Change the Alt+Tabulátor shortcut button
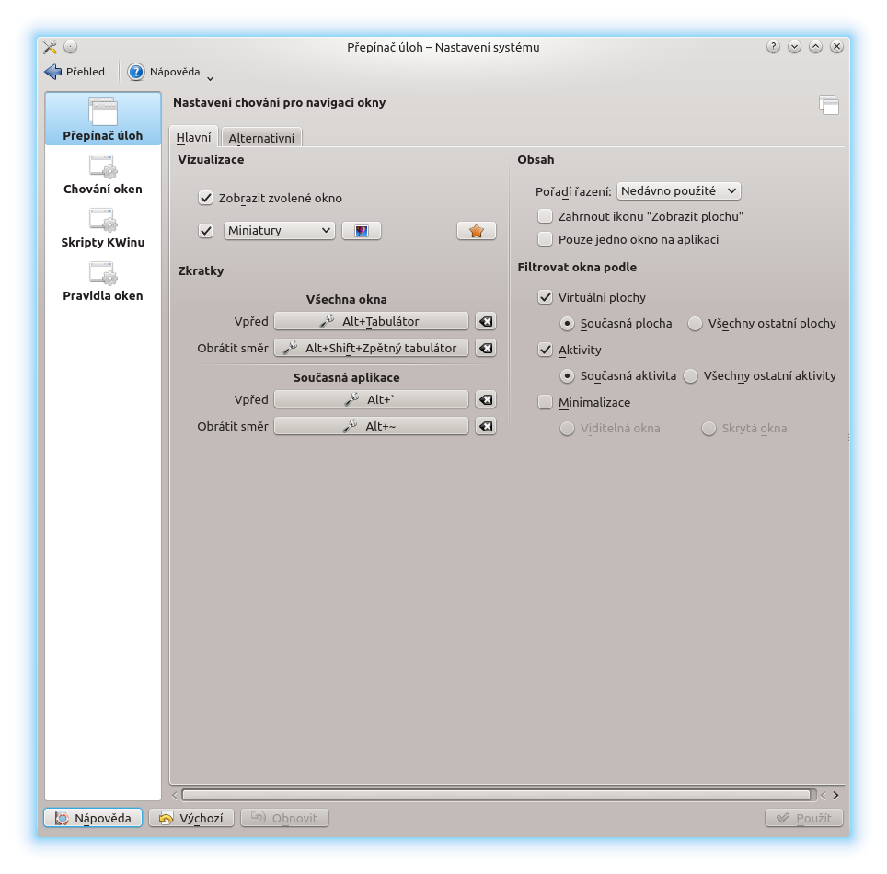Viewport: 887px width, 874px height. [x=371, y=321]
